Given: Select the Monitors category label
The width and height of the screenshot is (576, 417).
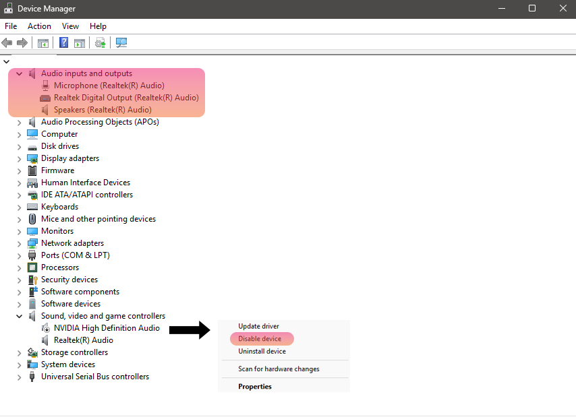Looking at the screenshot, I should 57,231.
